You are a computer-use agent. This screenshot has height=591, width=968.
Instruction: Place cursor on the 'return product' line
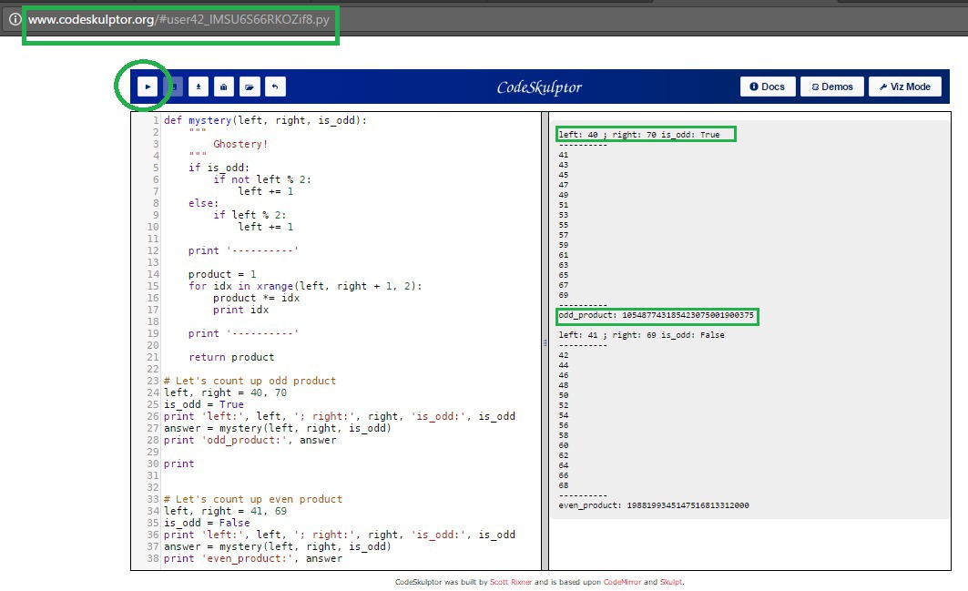[x=230, y=357]
